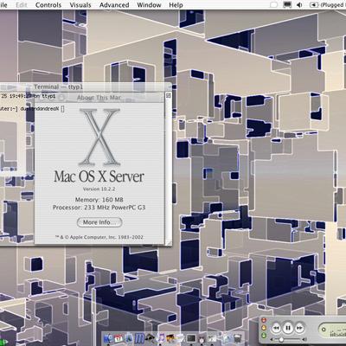Zoom the iTunes mini player window
The image size is (346, 346).
(x=264, y=336)
